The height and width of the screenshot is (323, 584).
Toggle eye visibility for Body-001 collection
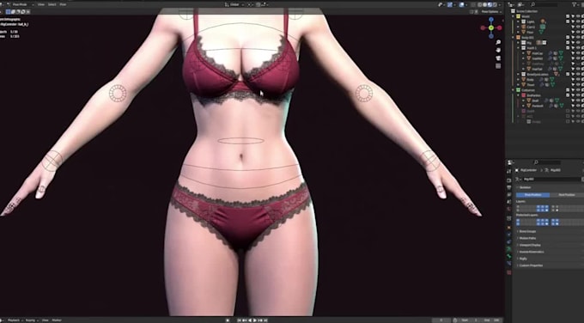tap(578, 37)
